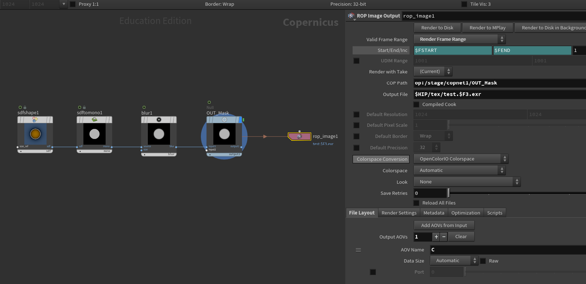Click the Save Retries slider handle
Viewport: 586px width, 284px height.
449,193
